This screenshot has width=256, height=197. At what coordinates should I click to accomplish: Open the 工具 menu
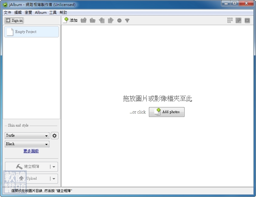(x=53, y=13)
